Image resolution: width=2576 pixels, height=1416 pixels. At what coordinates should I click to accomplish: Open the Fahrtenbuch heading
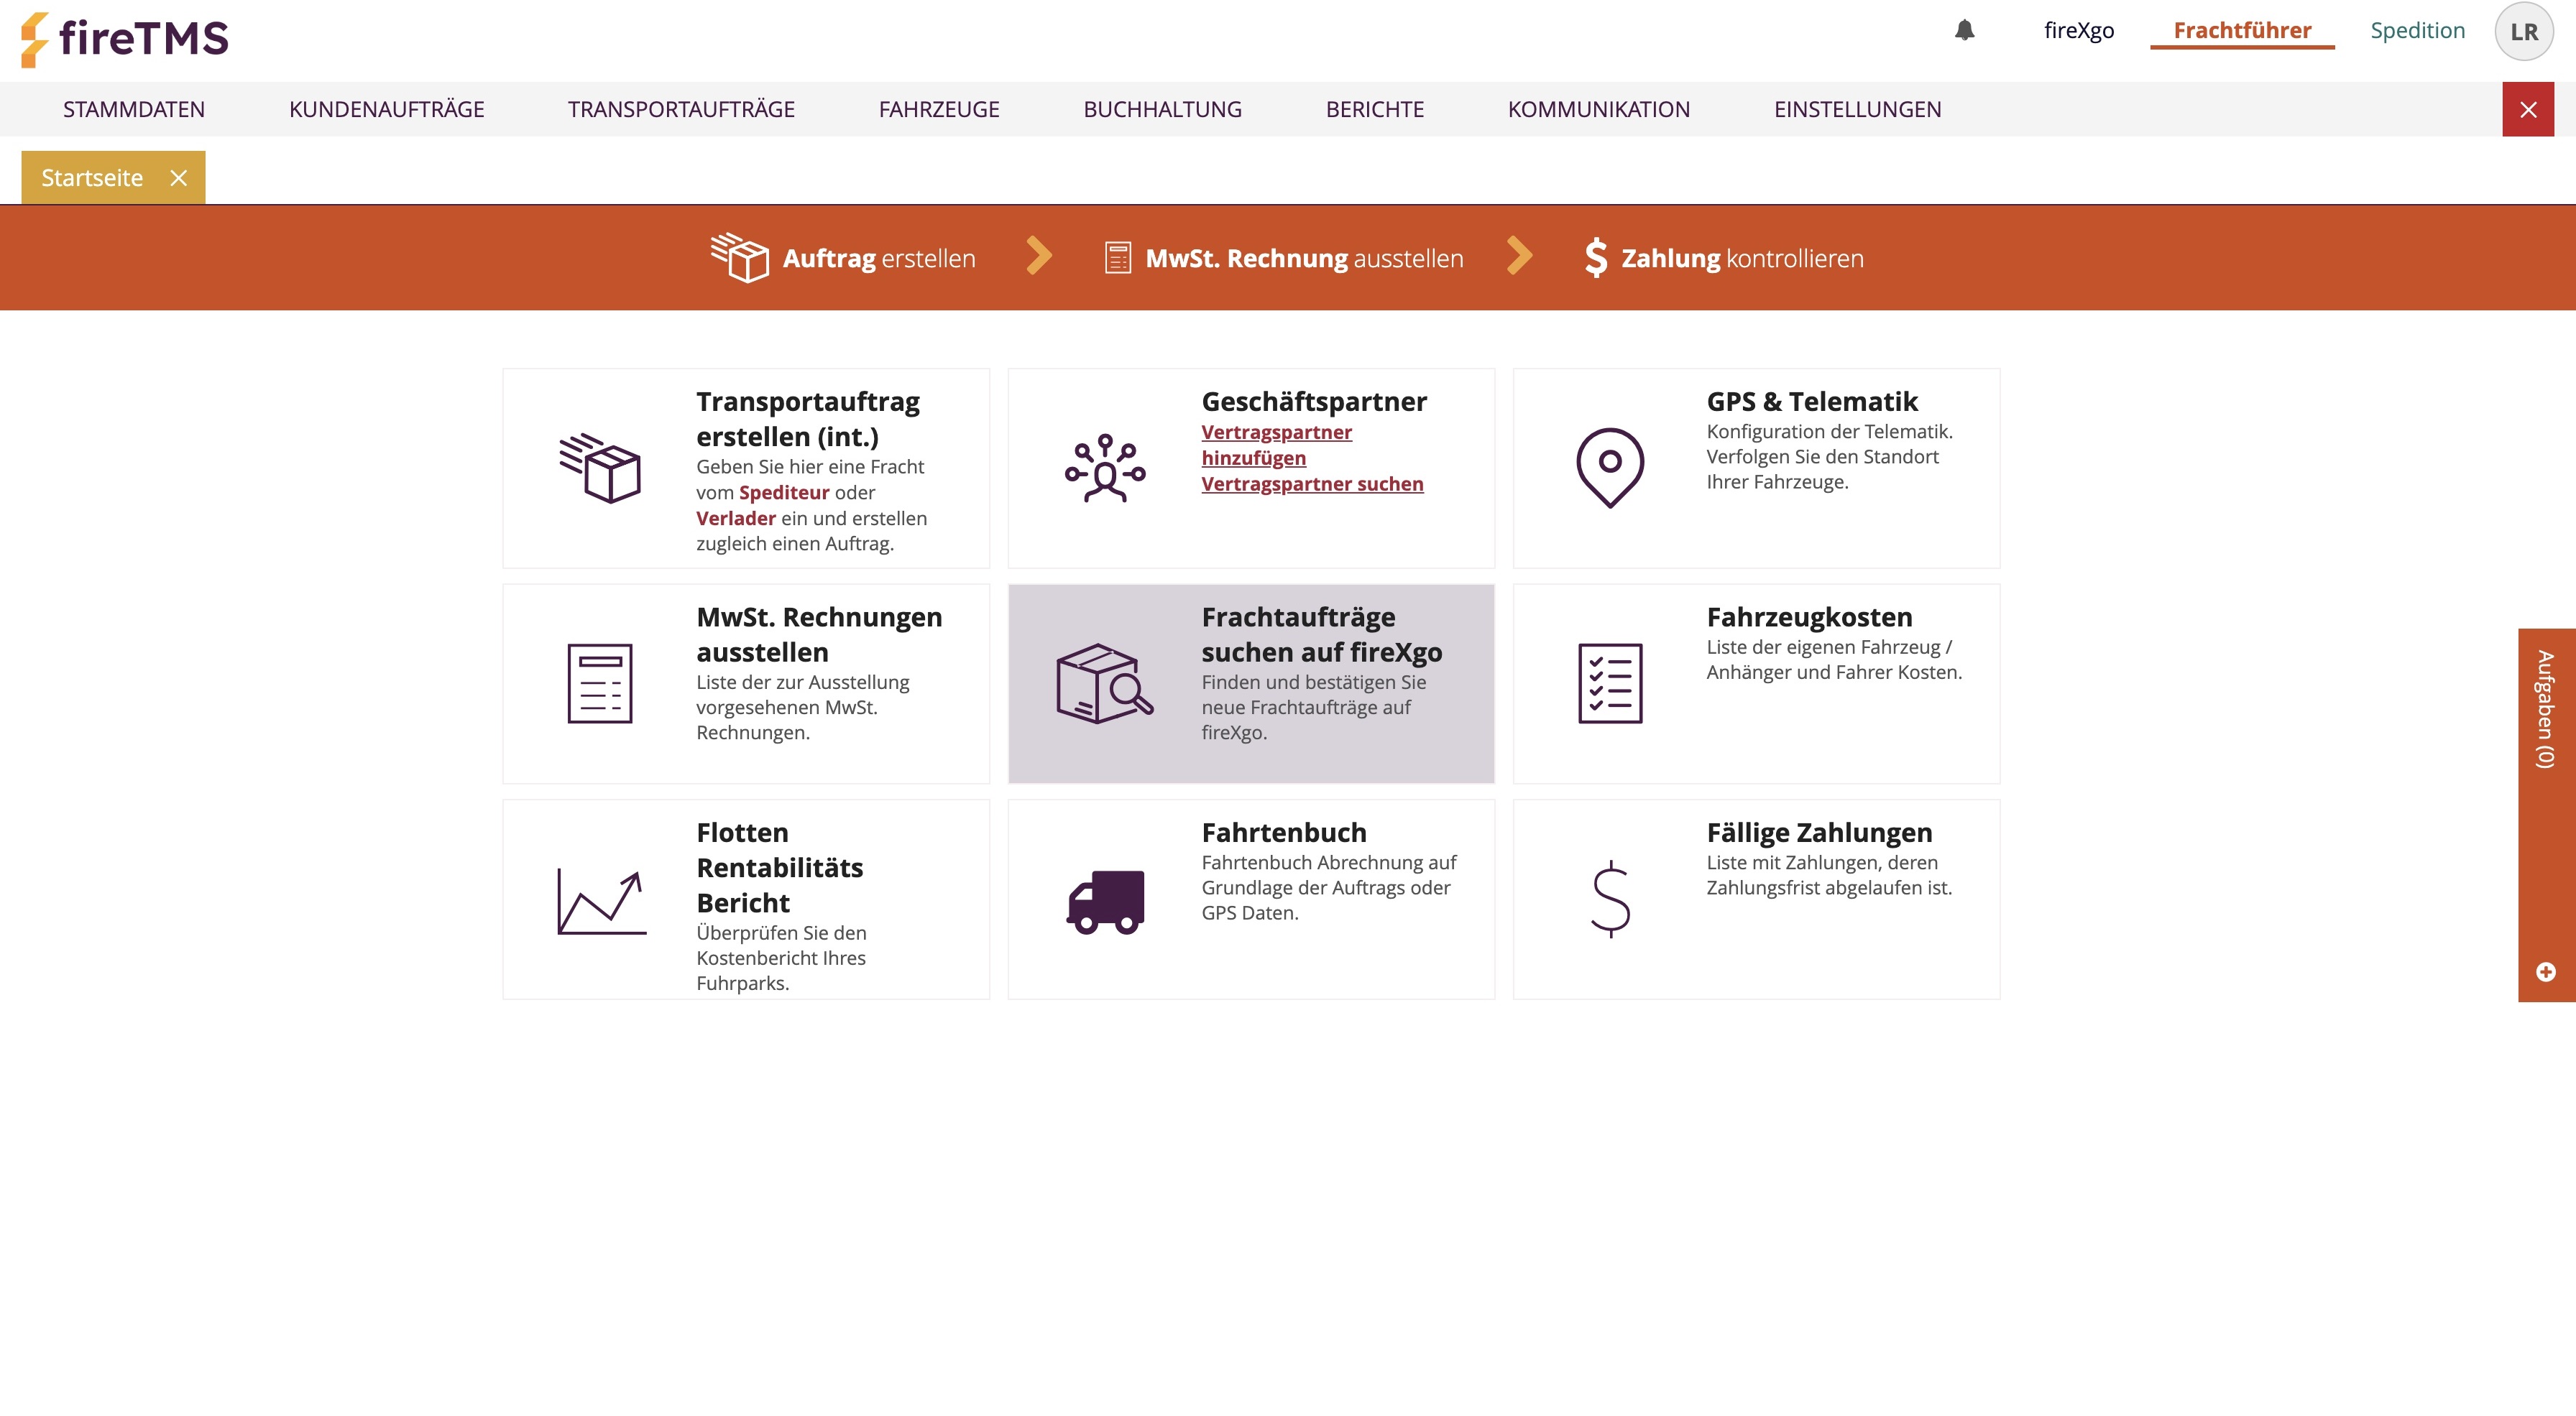(1284, 833)
